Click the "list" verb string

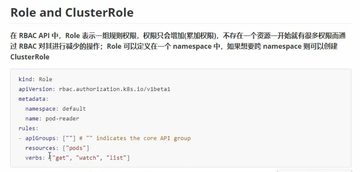coord(116,158)
